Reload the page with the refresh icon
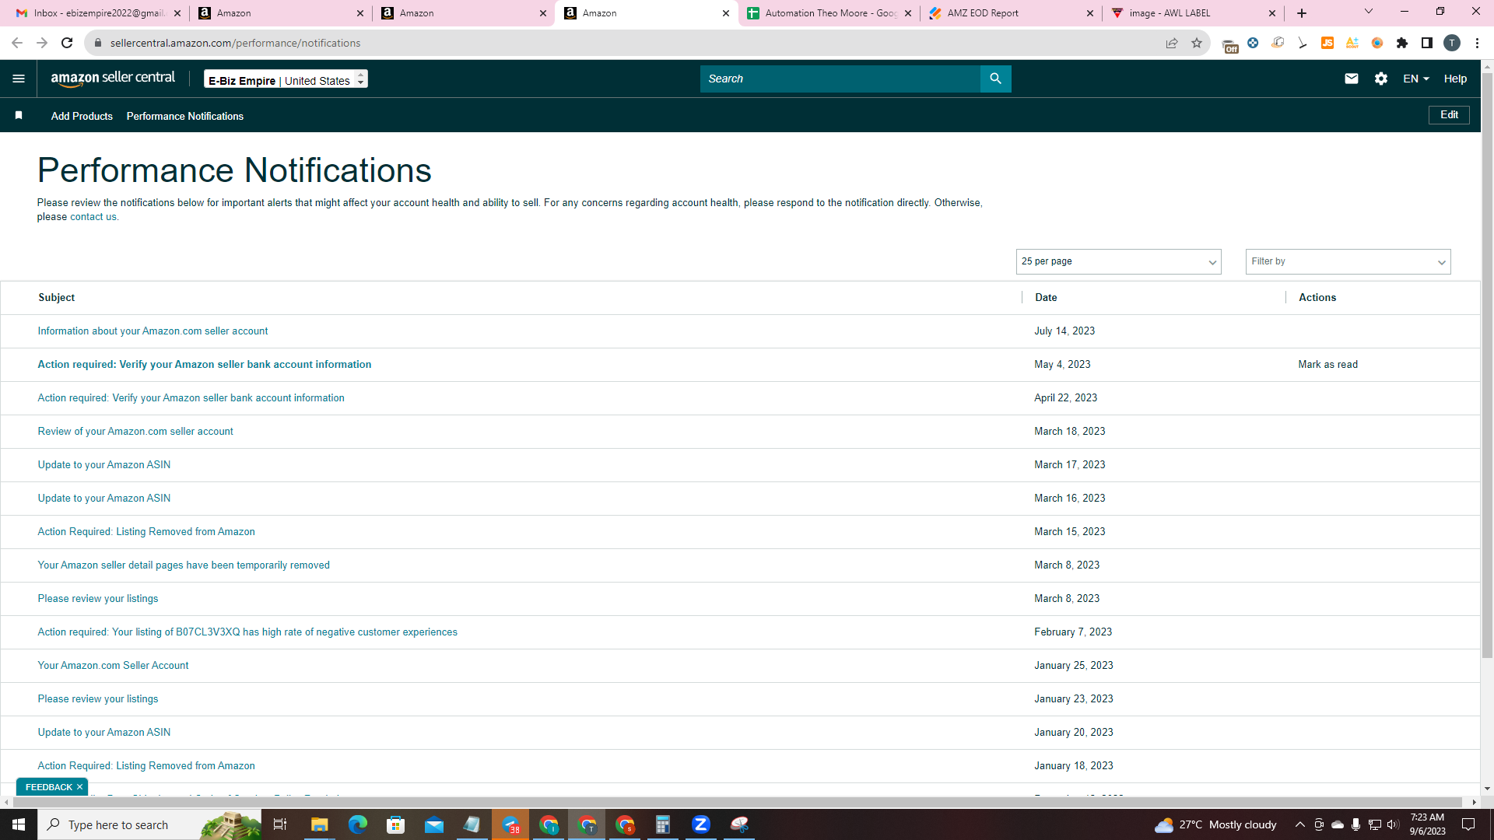Image resolution: width=1494 pixels, height=840 pixels. [67, 43]
